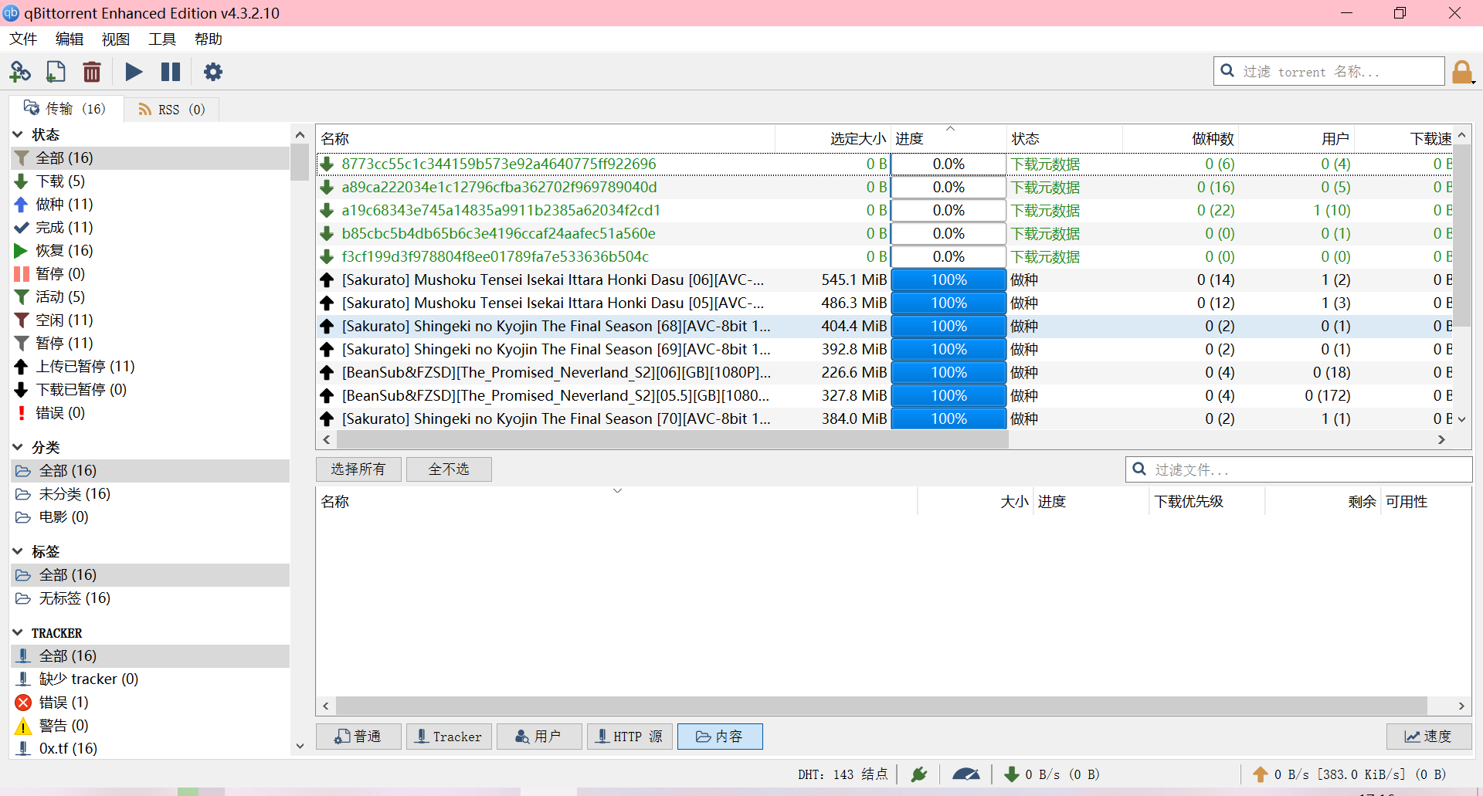Screen dimensions: 1483x796
Task: Select the seeding (11) status filter
Action: 151,205
